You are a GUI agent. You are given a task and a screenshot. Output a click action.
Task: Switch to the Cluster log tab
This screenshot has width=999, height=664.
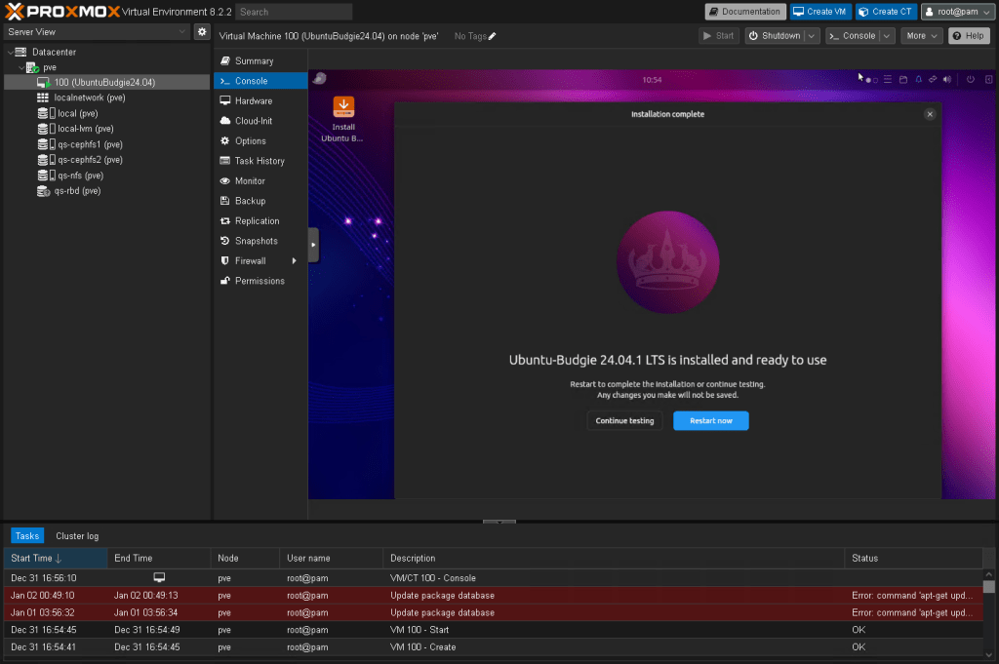pyautogui.click(x=77, y=536)
